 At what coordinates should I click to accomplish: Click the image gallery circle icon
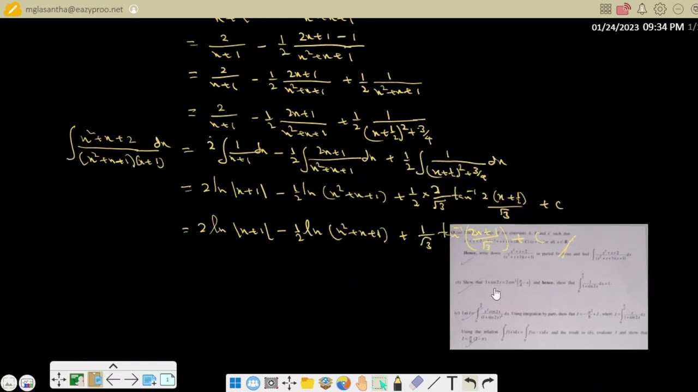[8, 383]
